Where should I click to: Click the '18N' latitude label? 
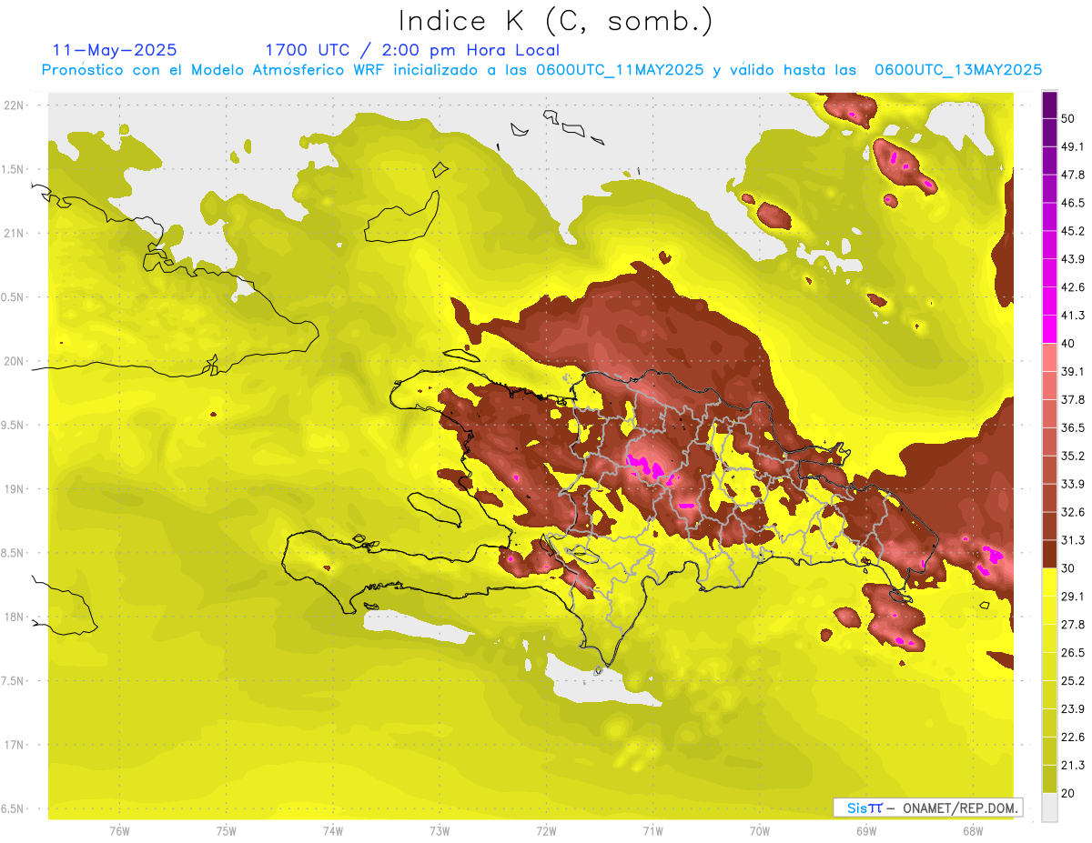pyautogui.click(x=15, y=617)
